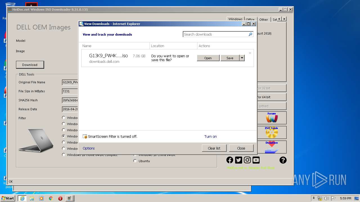This screenshot has height=202, width=360.
Task: Open the help question mark icon
Action: pyautogui.click(x=283, y=160)
